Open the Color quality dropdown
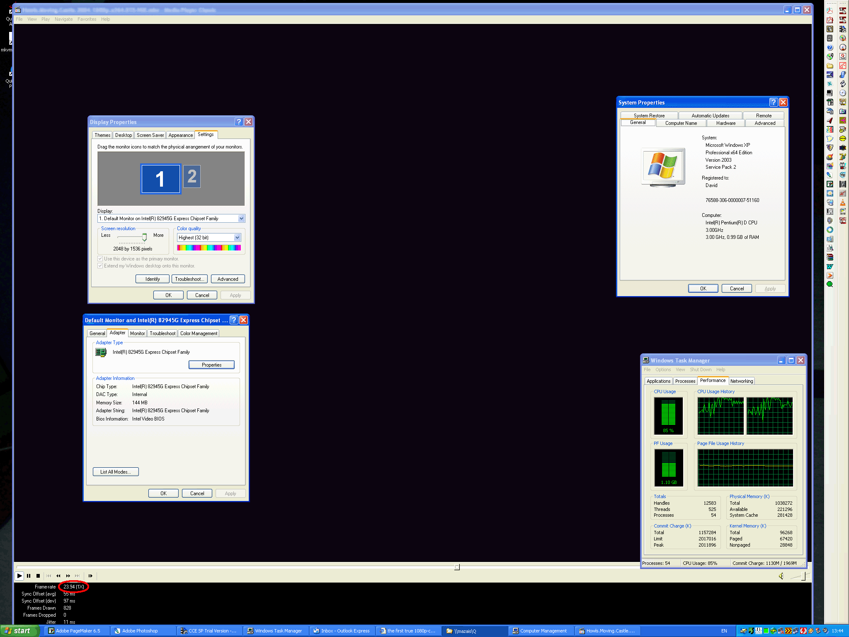The width and height of the screenshot is (849, 637). [x=237, y=238]
